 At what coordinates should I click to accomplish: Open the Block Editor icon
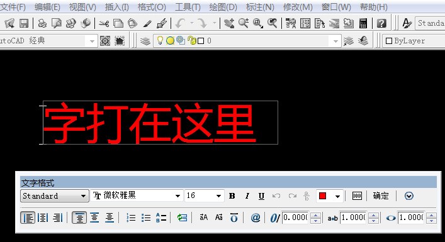coord(162,23)
